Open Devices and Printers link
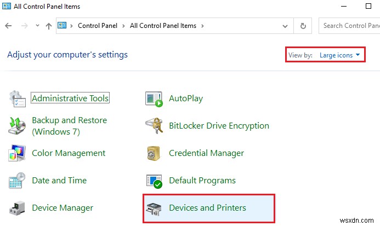Image resolution: width=380 pixels, height=226 pixels. (x=207, y=208)
